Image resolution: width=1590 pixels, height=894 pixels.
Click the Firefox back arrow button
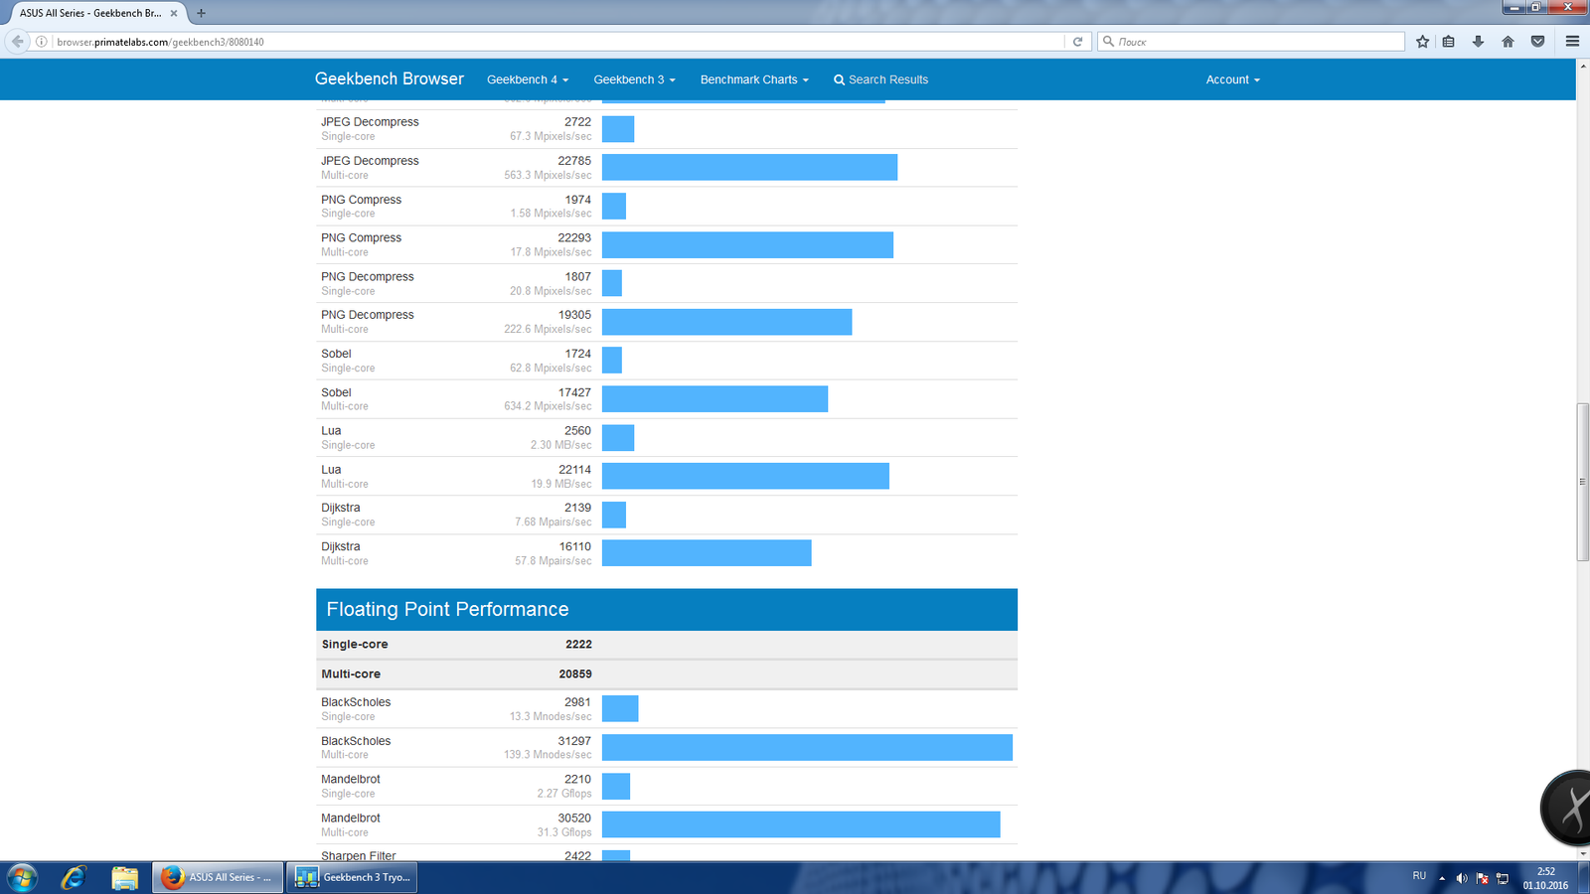(17, 42)
